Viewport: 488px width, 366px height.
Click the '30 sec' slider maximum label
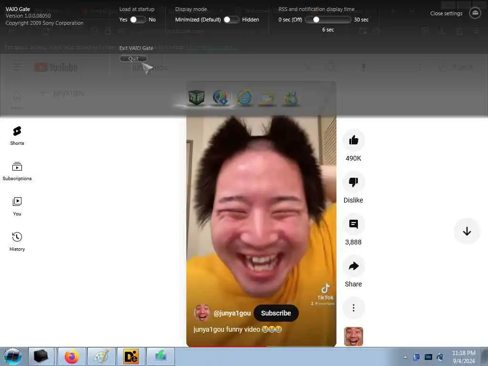(361, 20)
